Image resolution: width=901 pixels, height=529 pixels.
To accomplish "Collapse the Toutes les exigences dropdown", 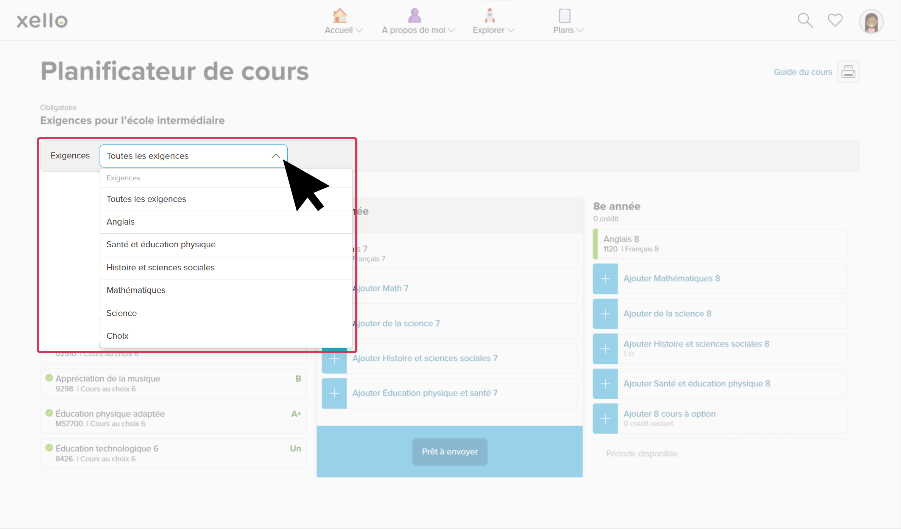I will pos(193,156).
